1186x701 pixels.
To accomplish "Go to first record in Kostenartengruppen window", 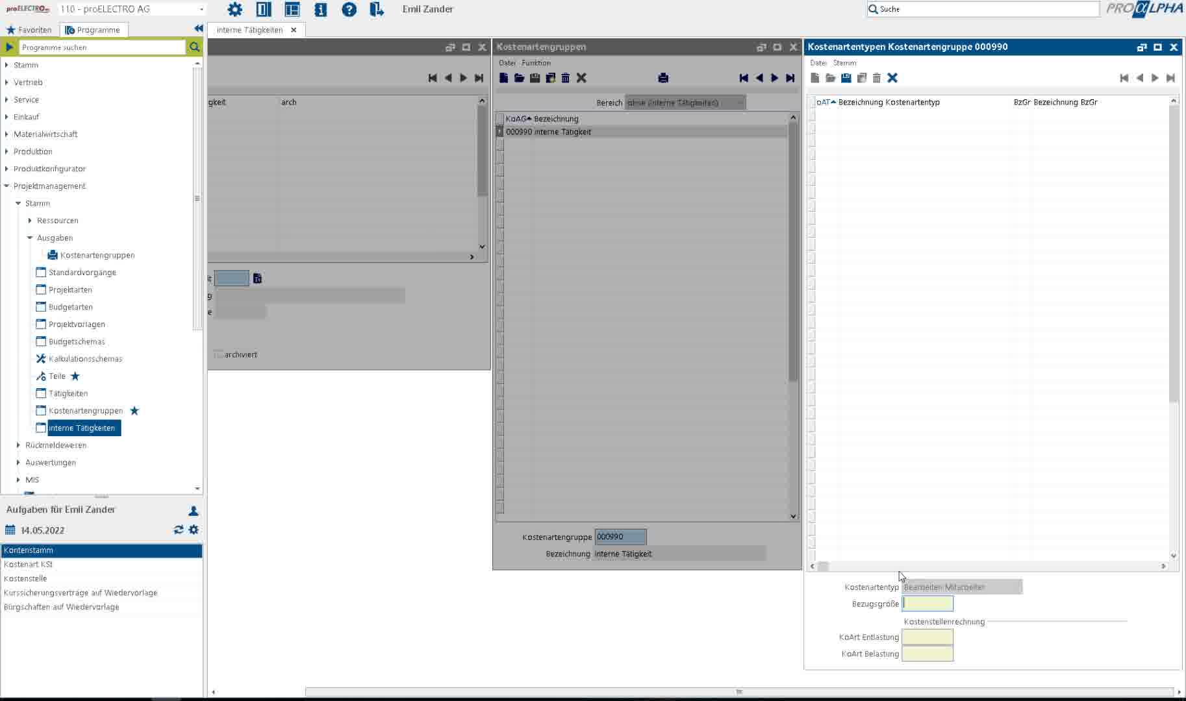I will click(744, 78).
